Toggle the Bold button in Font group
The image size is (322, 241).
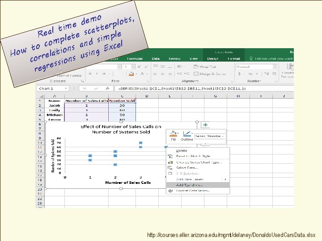(x=90, y=74)
